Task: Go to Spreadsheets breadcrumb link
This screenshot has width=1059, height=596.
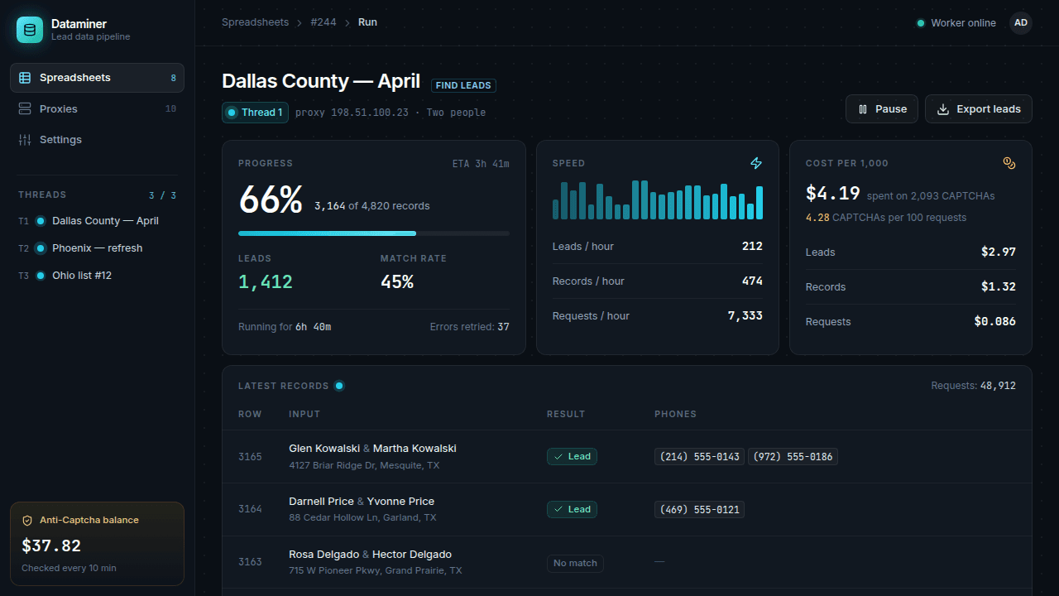Action: (x=254, y=22)
